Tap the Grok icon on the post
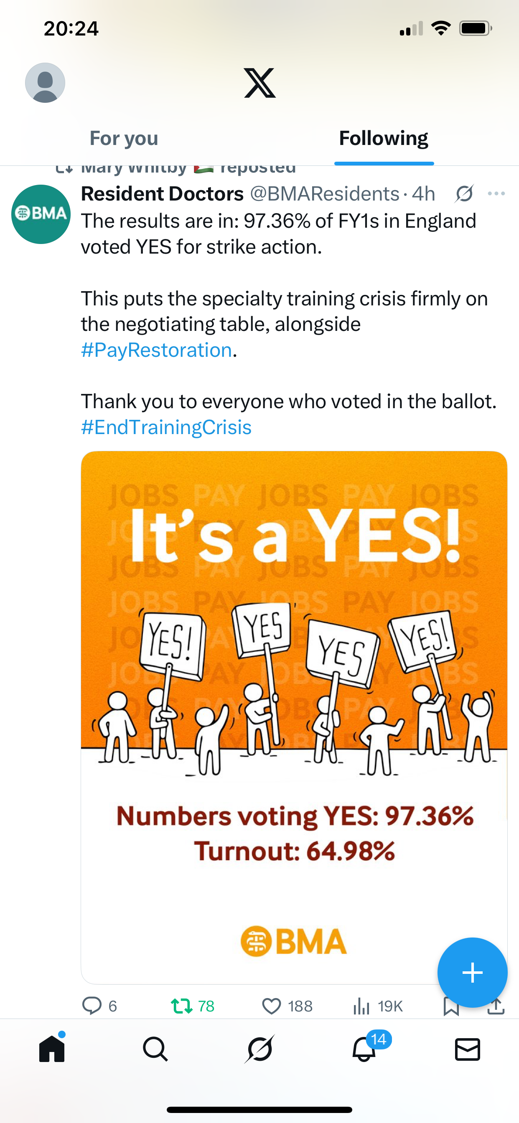The image size is (519, 1123). tap(464, 194)
